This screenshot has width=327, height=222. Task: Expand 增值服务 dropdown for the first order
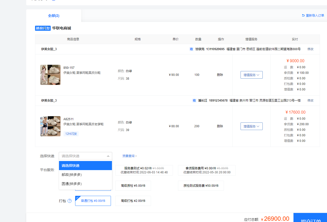click(251, 75)
